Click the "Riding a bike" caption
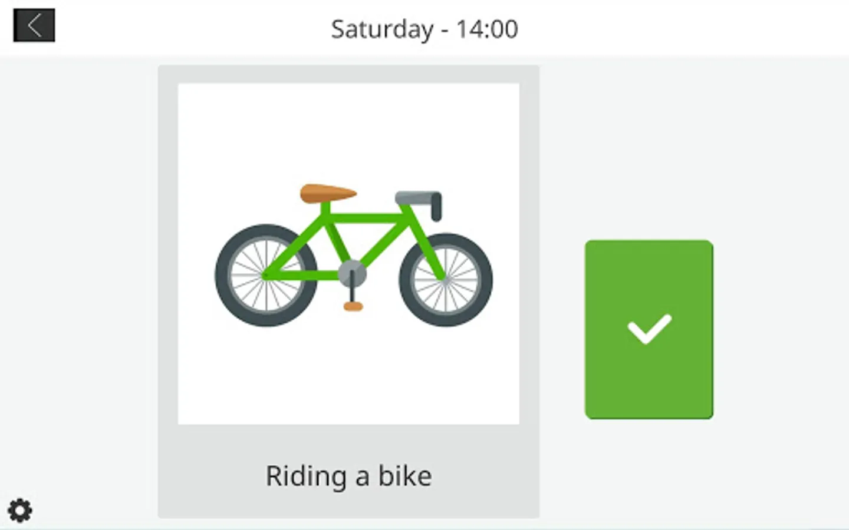Screen dimensions: 849x530 click(348, 476)
